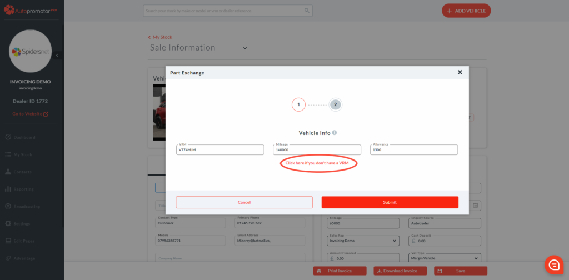
Task: Click the Mileage field in dialog
Action: point(317,150)
